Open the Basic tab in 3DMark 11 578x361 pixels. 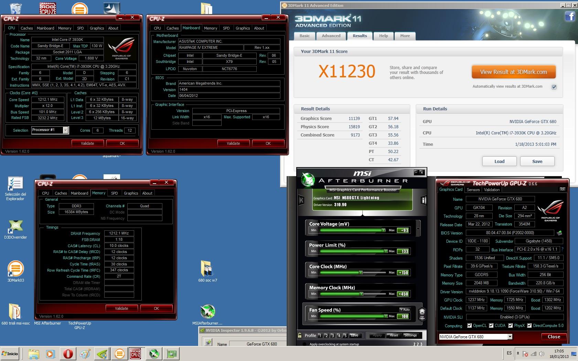click(x=304, y=36)
